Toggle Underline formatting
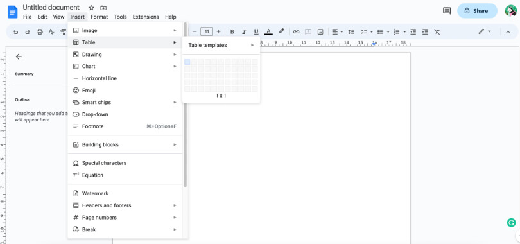Image resolution: width=520 pixels, height=244 pixels. point(256,32)
